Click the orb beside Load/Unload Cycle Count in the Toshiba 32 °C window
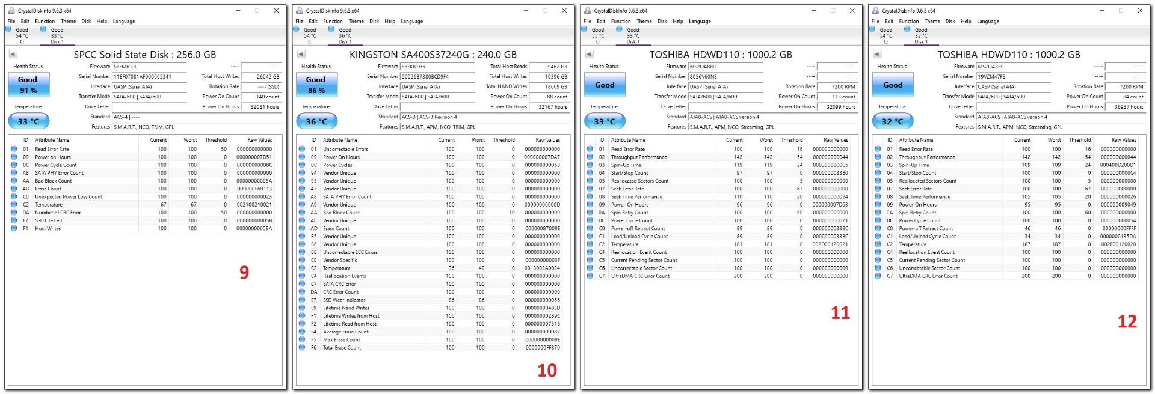1155x394 pixels. pos(878,236)
